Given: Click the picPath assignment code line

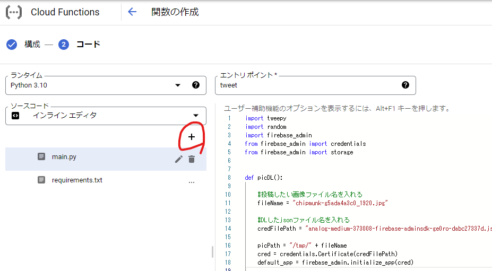Looking at the screenshot, I should tap(302, 246).
